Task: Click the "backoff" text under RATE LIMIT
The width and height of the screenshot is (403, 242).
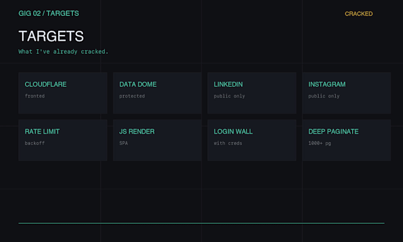Action: pos(35,143)
